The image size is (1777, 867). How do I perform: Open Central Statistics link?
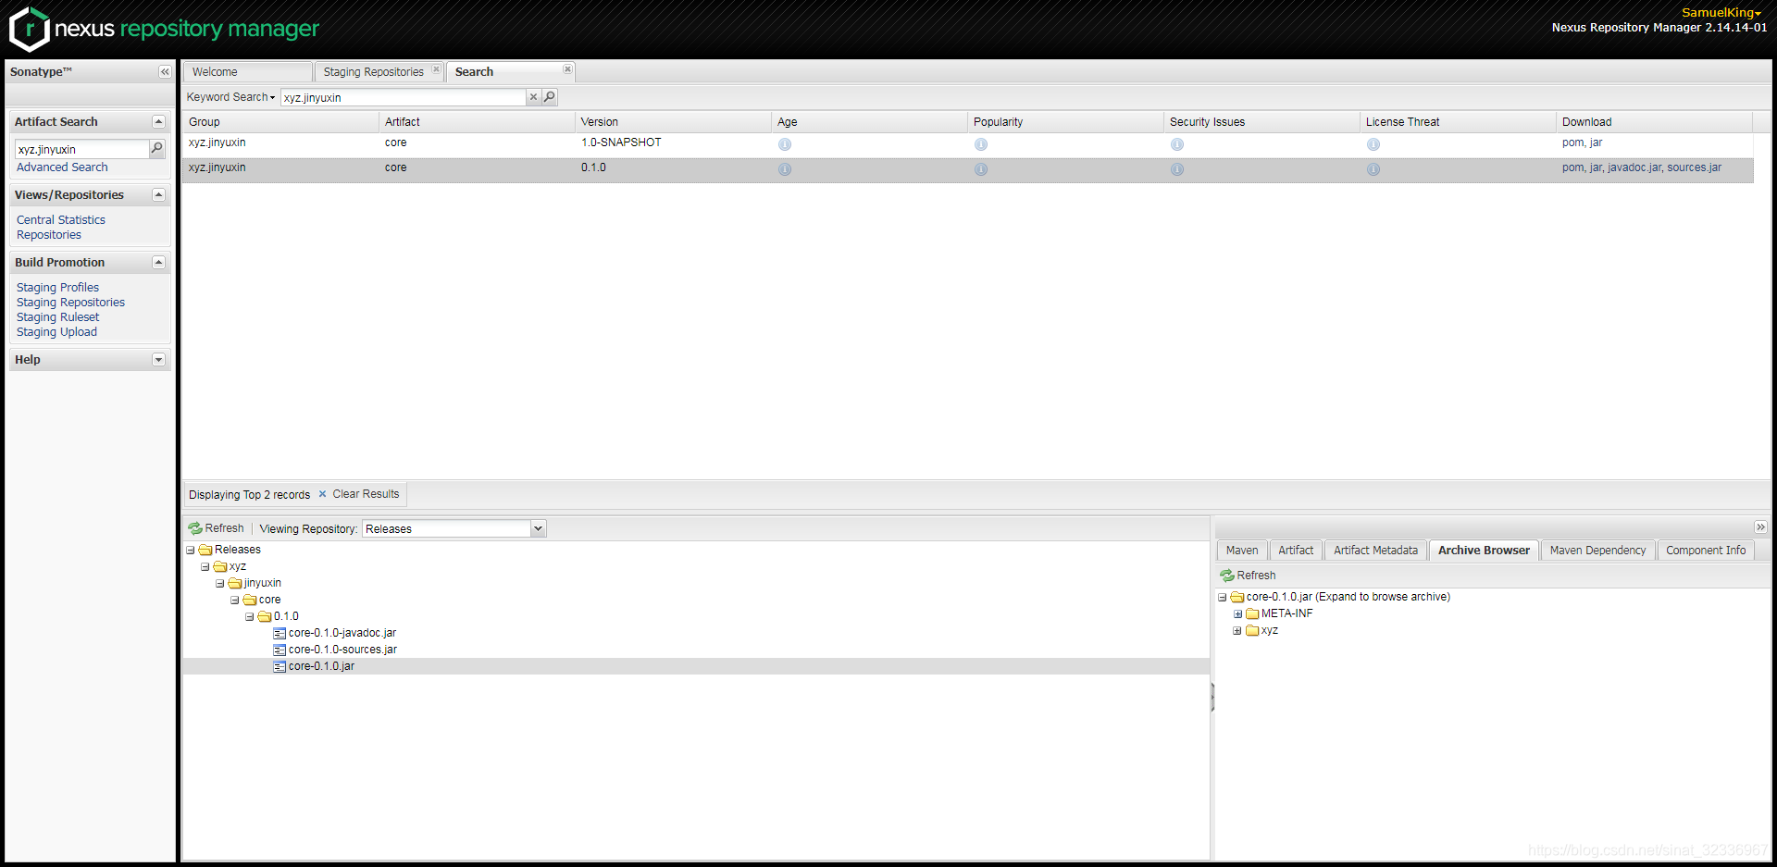(x=61, y=220)
